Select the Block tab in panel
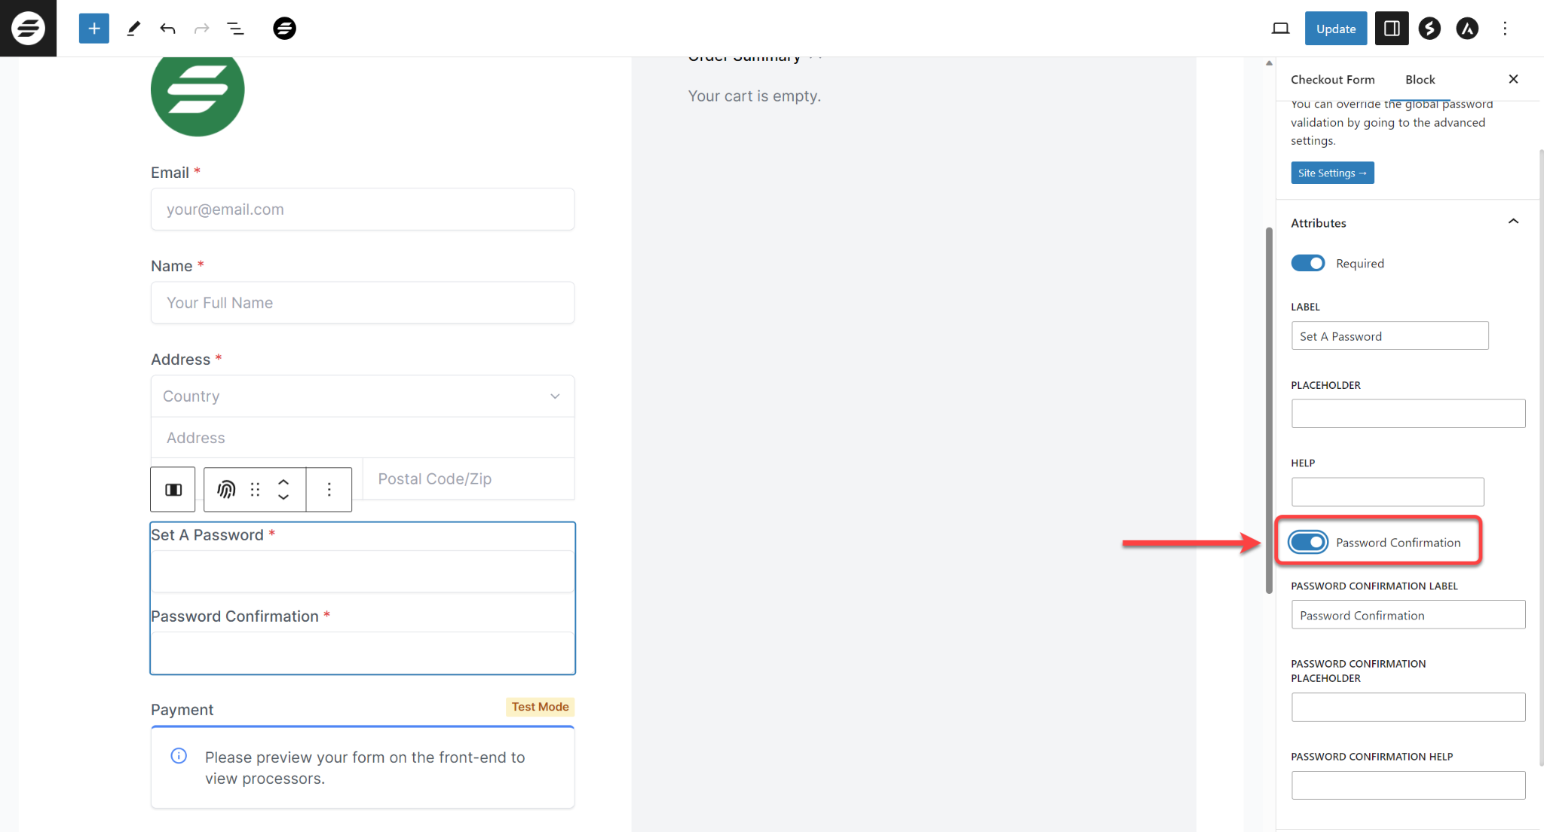 point(1419,79)
